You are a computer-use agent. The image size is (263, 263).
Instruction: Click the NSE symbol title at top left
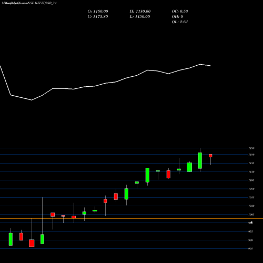(28, 3)
